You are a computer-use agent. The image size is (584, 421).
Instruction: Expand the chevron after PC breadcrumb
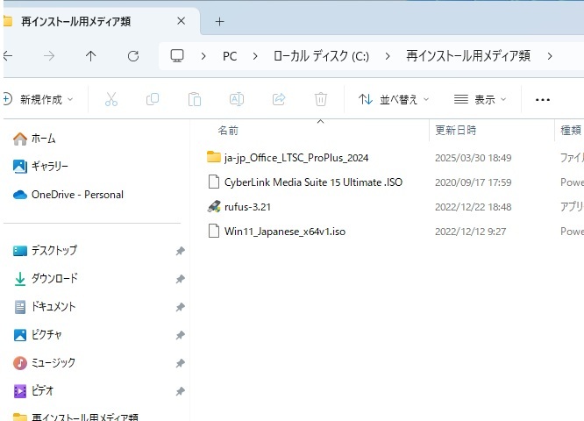(255, 56)
